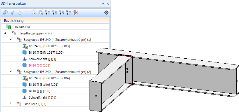
Task: Click the beam icon of IPE 240 {104}
Action: tap(25, 78)
